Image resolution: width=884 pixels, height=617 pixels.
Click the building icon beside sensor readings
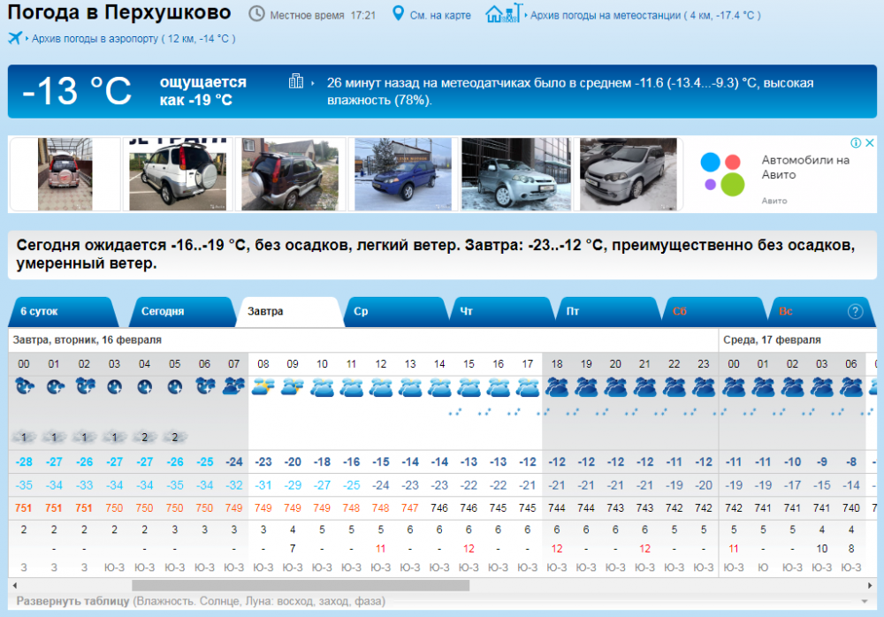(296, 82)
